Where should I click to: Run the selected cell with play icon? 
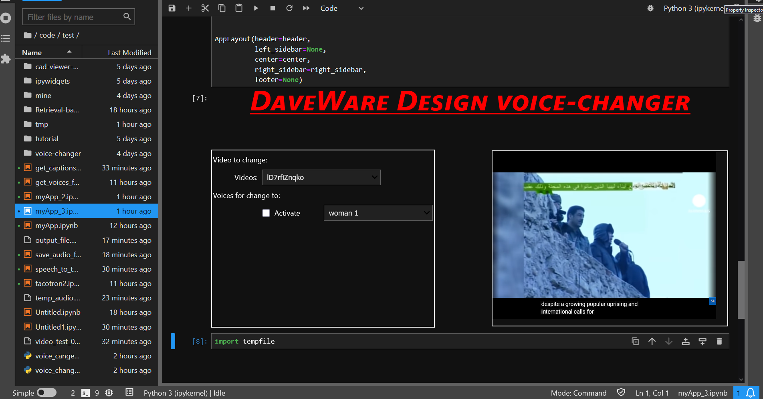[x=256, y=8]
